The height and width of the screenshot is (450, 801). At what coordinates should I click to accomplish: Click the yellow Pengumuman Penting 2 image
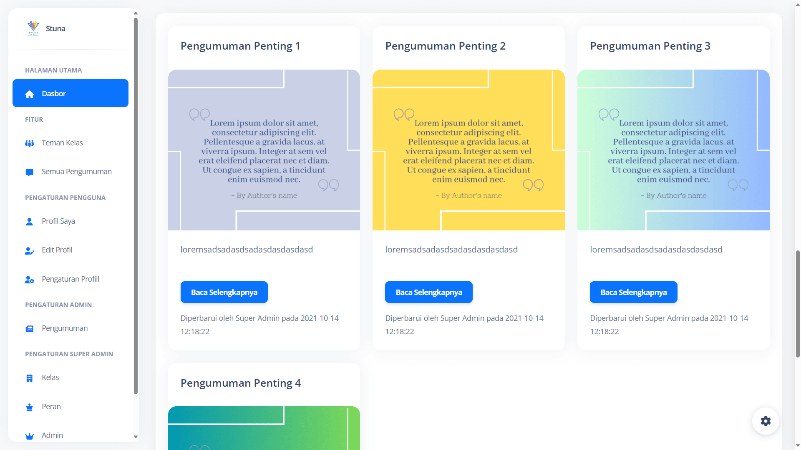coord(469,150)
